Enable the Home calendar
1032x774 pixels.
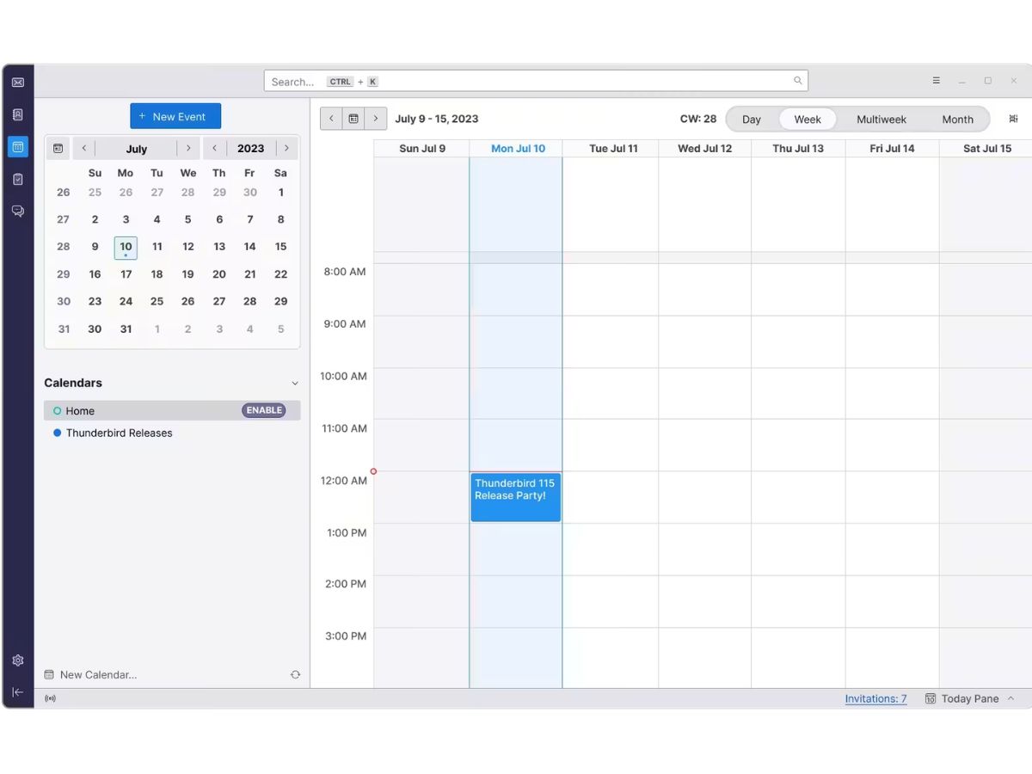pos(264,411)
